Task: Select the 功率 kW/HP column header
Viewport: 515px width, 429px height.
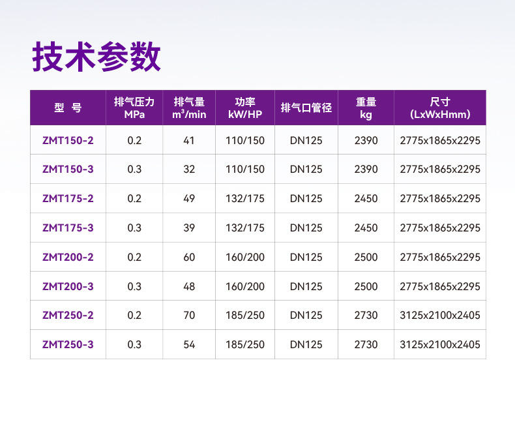Action: (x=245, y=108)
